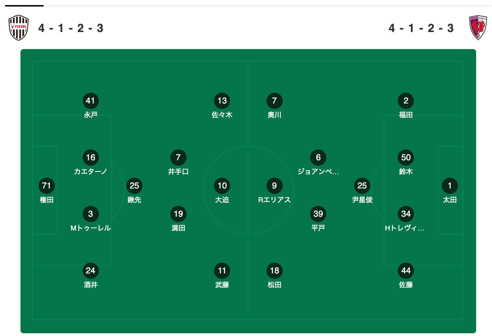Click the active tab indicator at top left
Image resolution: width=492 pixels, height=336 pixels.
pos(24,6)
